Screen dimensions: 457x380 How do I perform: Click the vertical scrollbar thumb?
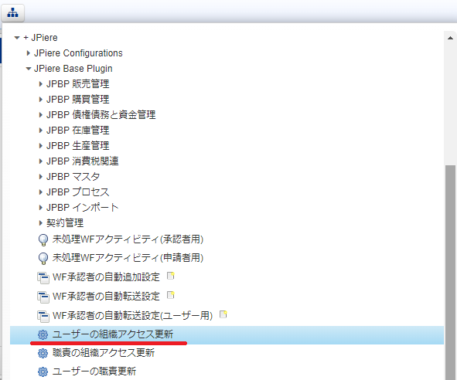(450, 273)
